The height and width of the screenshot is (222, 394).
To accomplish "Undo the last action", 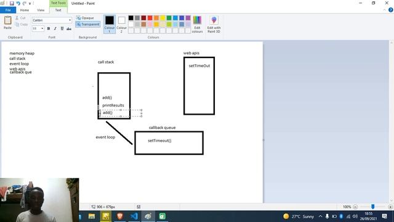I will [x=18, y=4].
